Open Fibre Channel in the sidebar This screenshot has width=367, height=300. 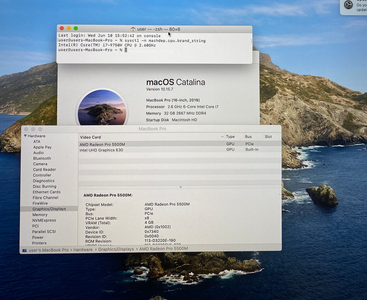pyautogui.click(x=46, y=198)
